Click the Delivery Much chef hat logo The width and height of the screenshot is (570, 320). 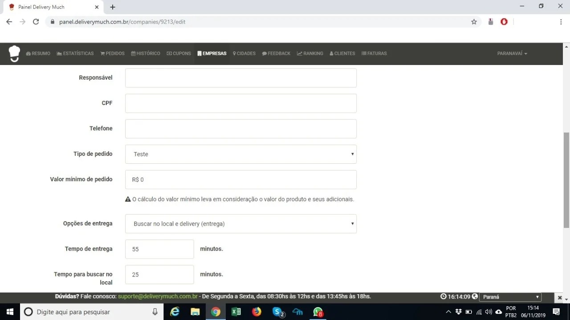click(x=14, y=53)
